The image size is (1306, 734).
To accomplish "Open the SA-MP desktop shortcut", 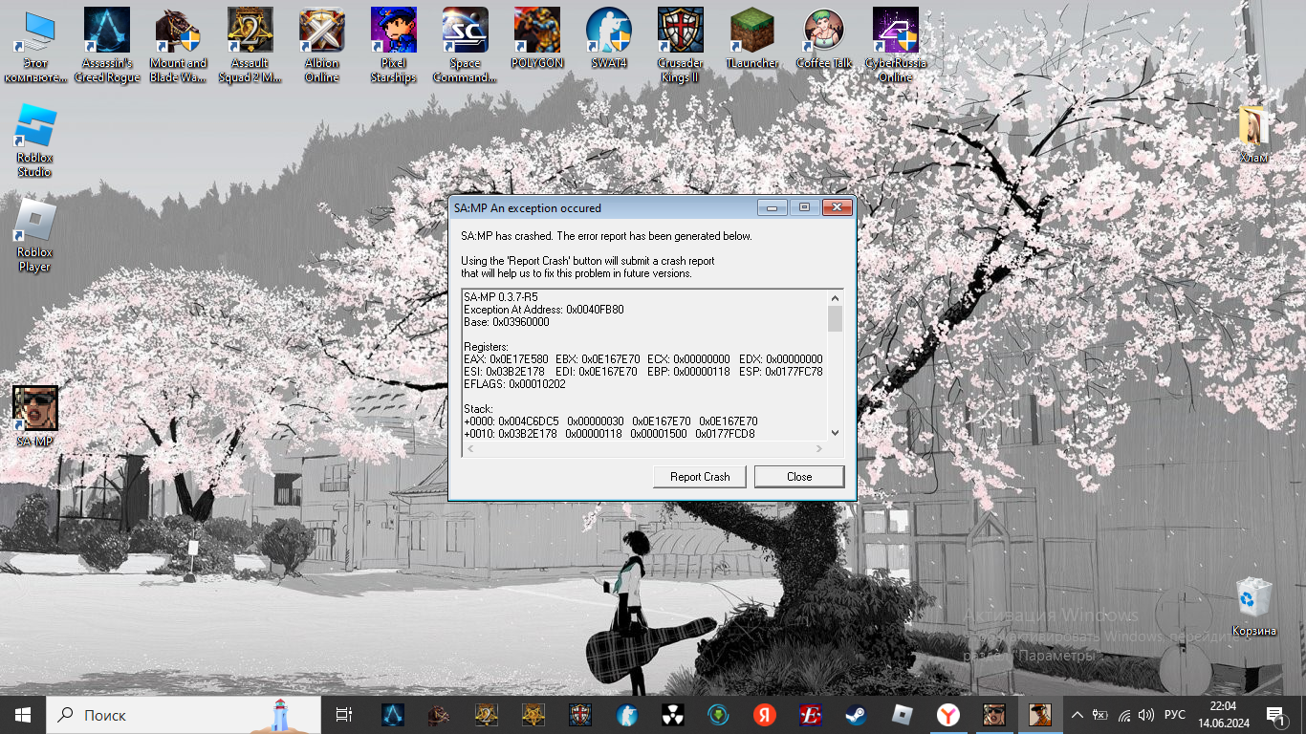I will pos(35,410).
